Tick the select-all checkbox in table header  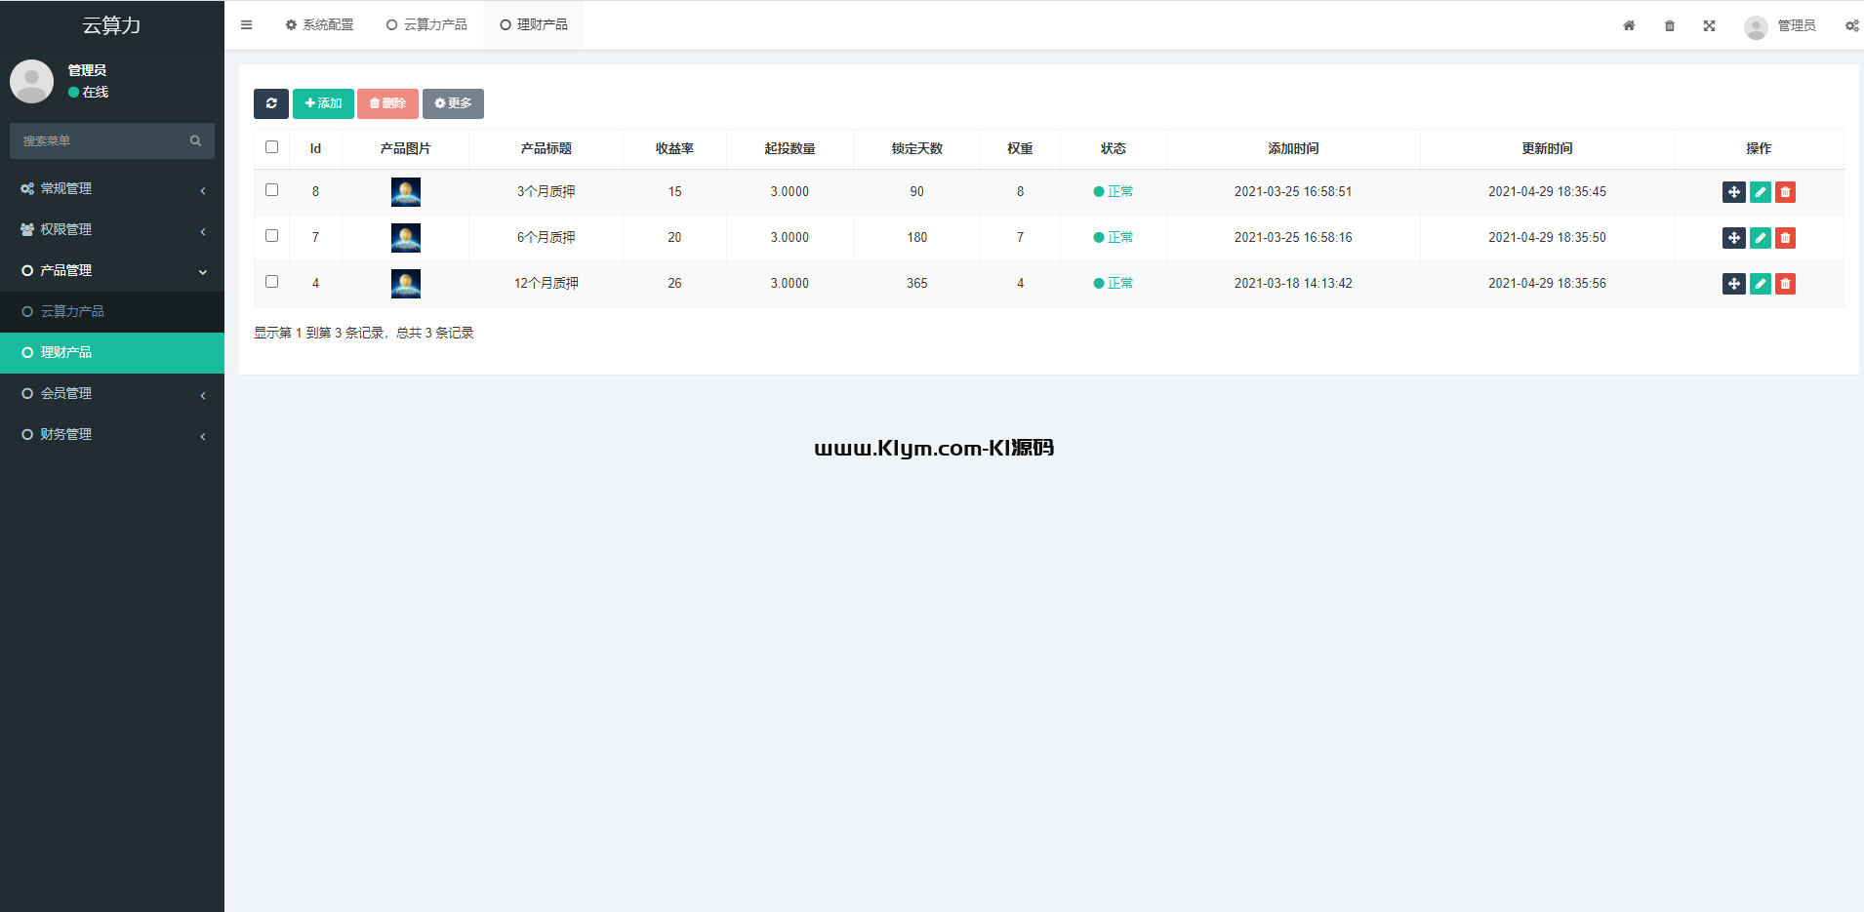[272, 147]
